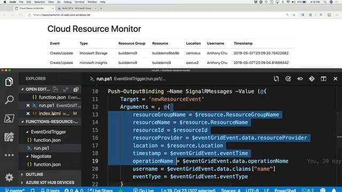Click the diamond source control editor icon
This screenshot has width=342, height=192.
tap(312, 79)
